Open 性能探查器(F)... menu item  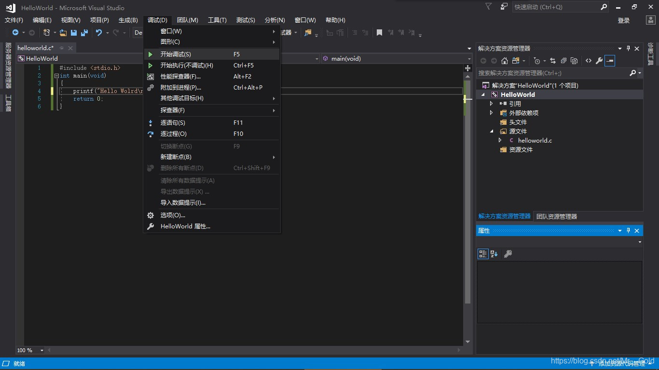(x=212, y=77)
